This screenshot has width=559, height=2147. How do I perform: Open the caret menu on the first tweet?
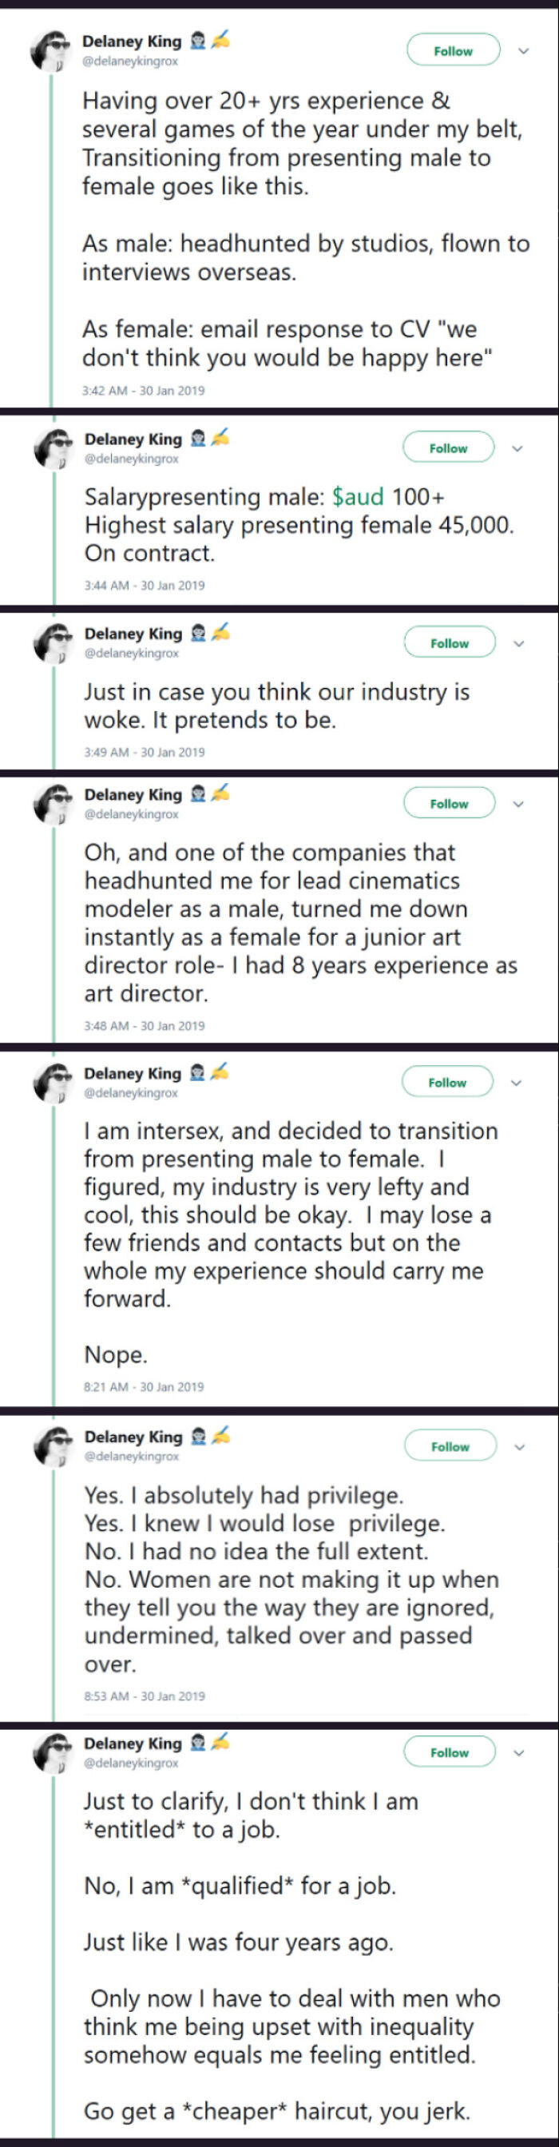pyautogui.click(x=524, y=51)
